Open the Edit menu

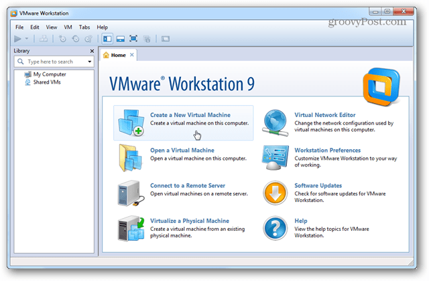35,27
